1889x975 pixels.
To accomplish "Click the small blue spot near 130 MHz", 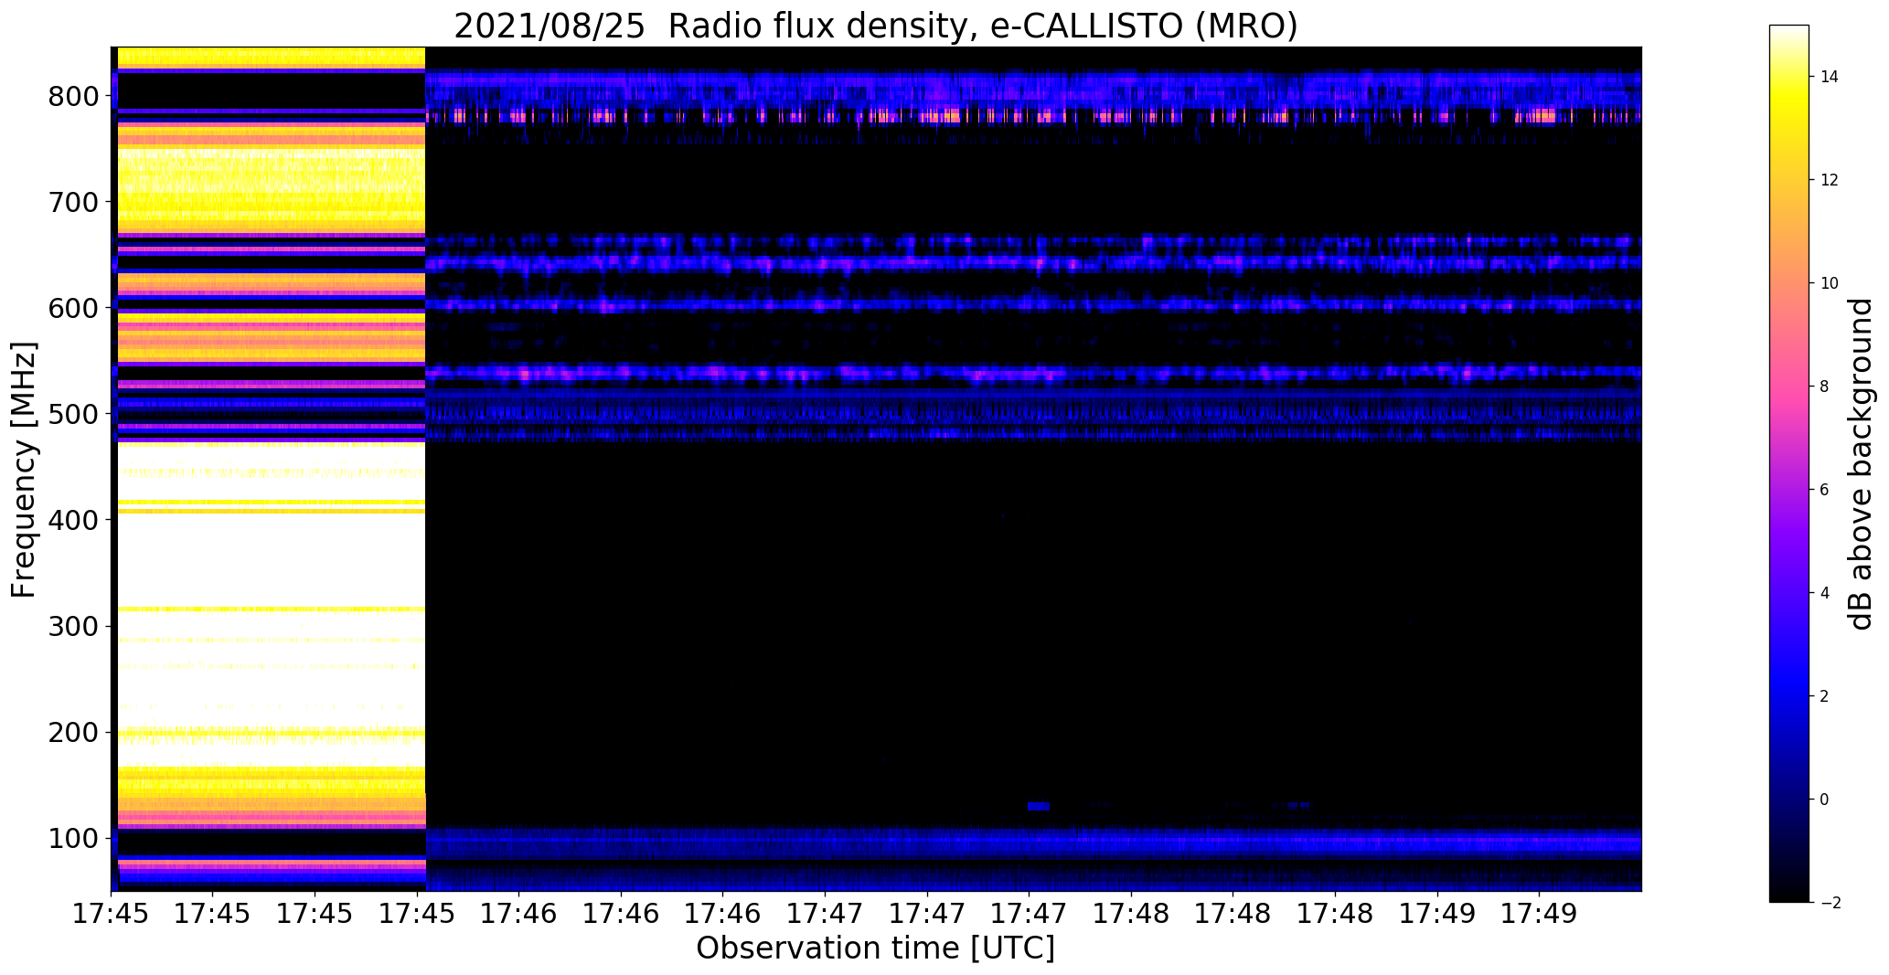I will click(1039, 806).
